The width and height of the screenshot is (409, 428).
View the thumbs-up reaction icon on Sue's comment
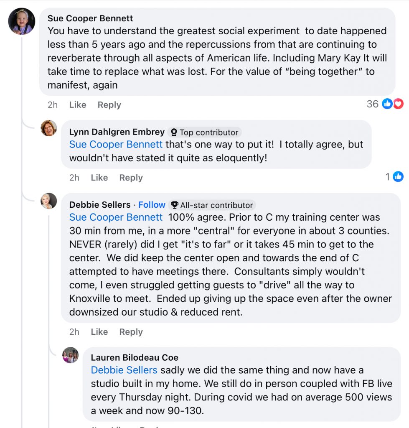[x=387, y=104]
